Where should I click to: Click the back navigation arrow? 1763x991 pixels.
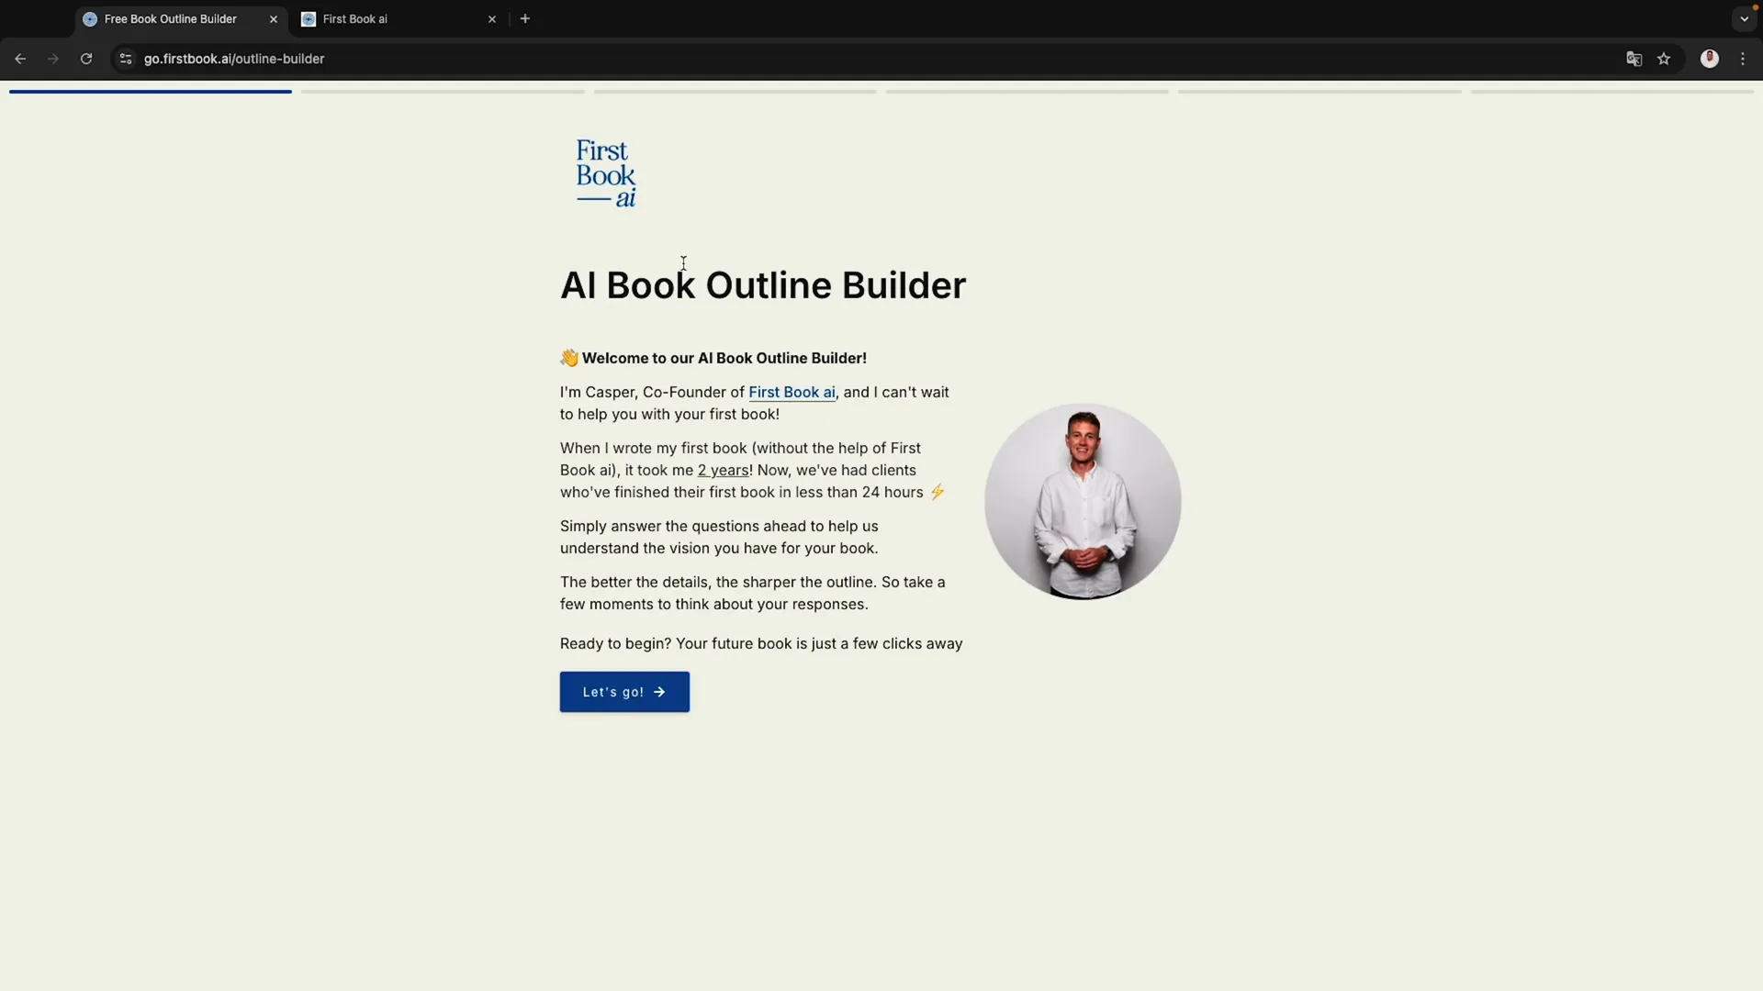tap(22, 58)
